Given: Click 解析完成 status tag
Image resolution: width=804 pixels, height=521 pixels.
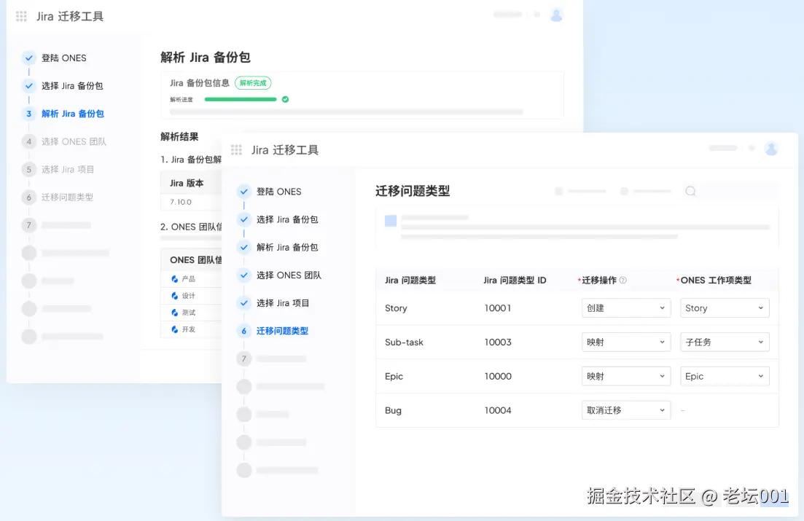Looking at the screenshot, I should 254,82.
